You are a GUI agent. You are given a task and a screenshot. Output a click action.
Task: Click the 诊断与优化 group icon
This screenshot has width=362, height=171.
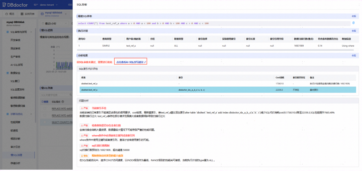8,114
